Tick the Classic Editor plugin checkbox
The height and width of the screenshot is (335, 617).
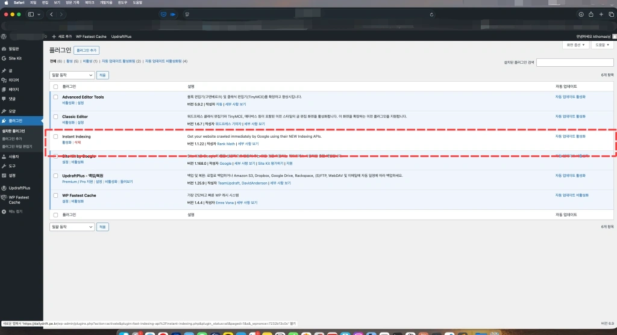(56, 117)
